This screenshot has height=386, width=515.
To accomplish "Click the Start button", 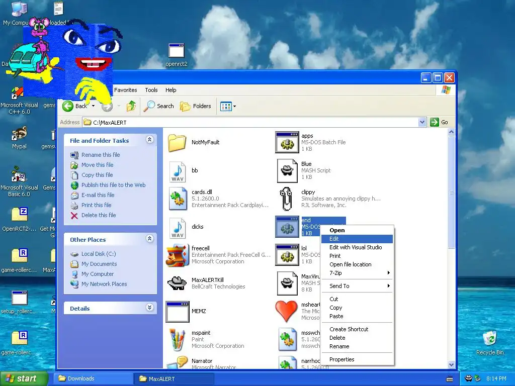I will click(x=24, y=379).
